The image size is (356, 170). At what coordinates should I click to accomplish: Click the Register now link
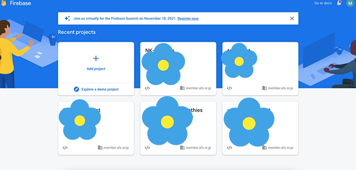pyautogui.click(x=188, y=18)
